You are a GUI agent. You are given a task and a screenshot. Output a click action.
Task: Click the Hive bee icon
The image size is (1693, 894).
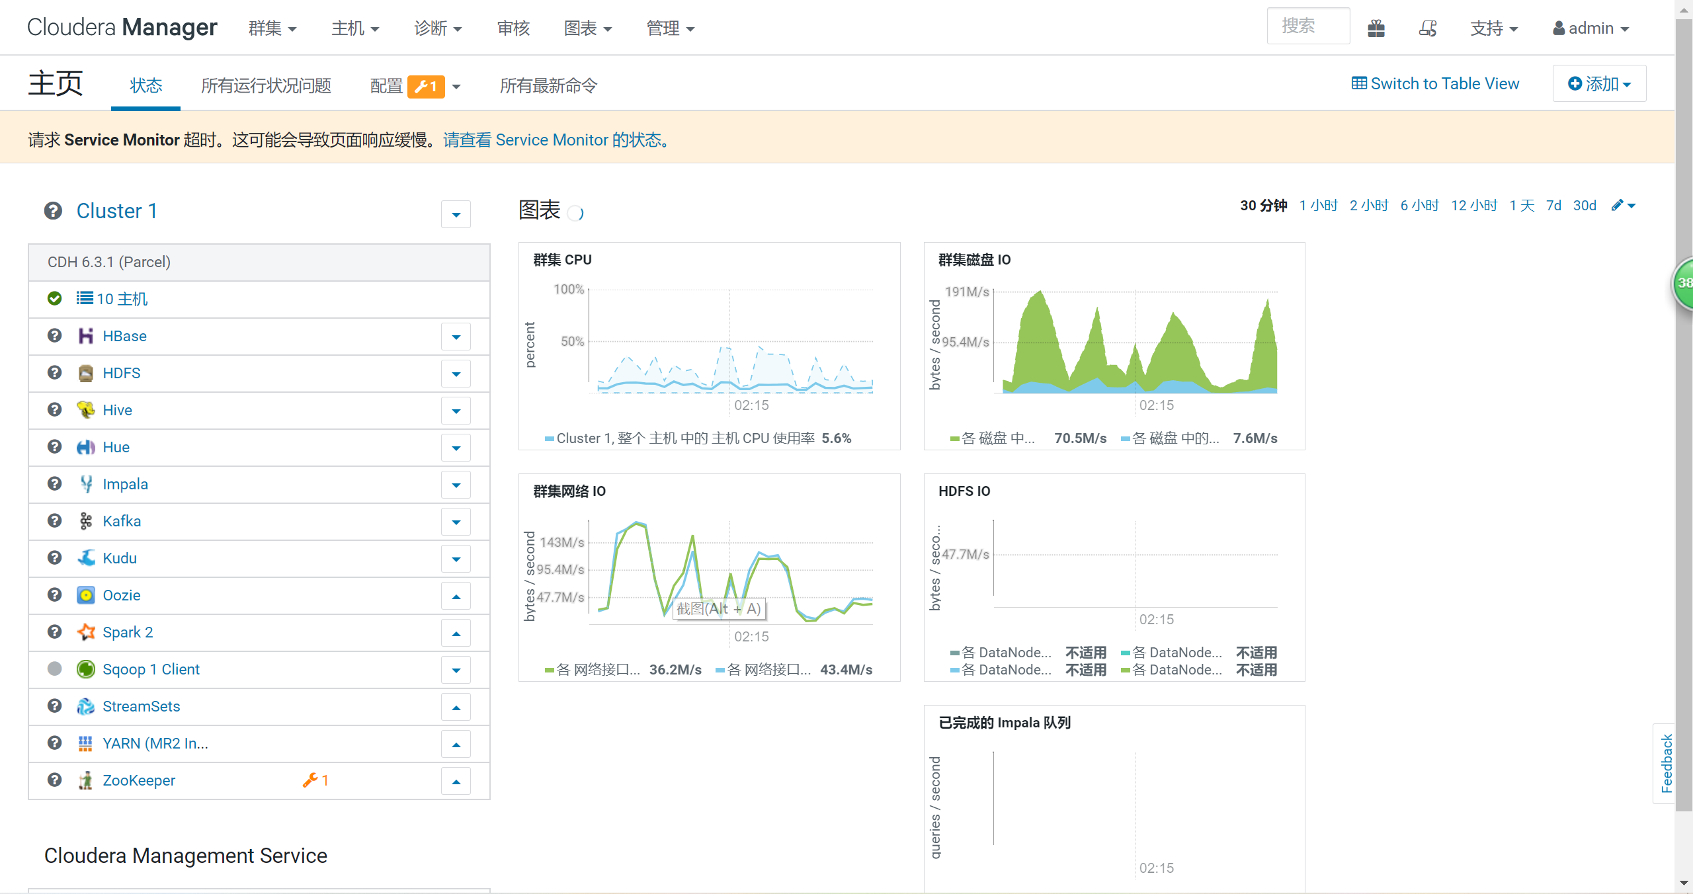(x=85, y=410)
